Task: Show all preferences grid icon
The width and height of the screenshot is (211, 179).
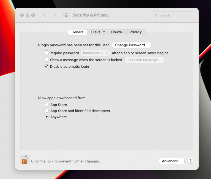Action: [x=66, y=15]
